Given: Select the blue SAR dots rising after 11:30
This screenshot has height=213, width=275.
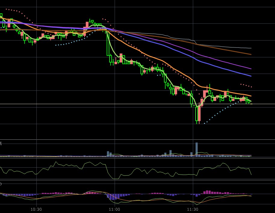Looking at the screenshot, I should point(220,114).
